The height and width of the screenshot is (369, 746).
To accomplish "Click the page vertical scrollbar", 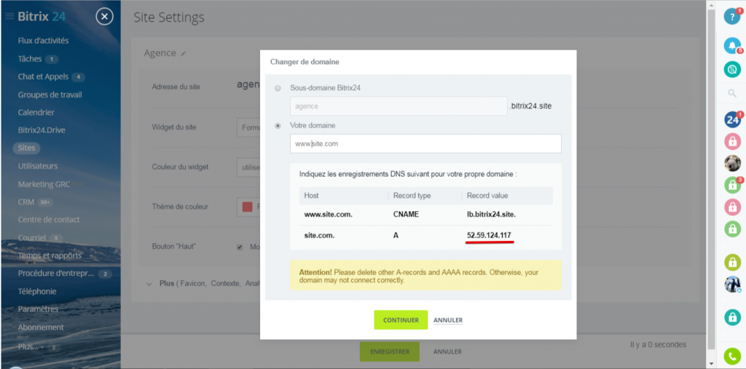I will (711, 180).
